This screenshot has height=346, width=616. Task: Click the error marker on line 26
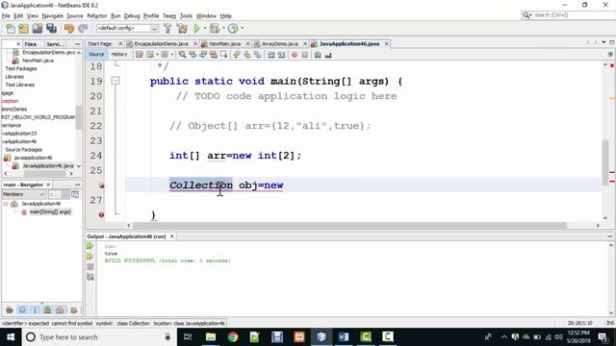pos(101,185)
